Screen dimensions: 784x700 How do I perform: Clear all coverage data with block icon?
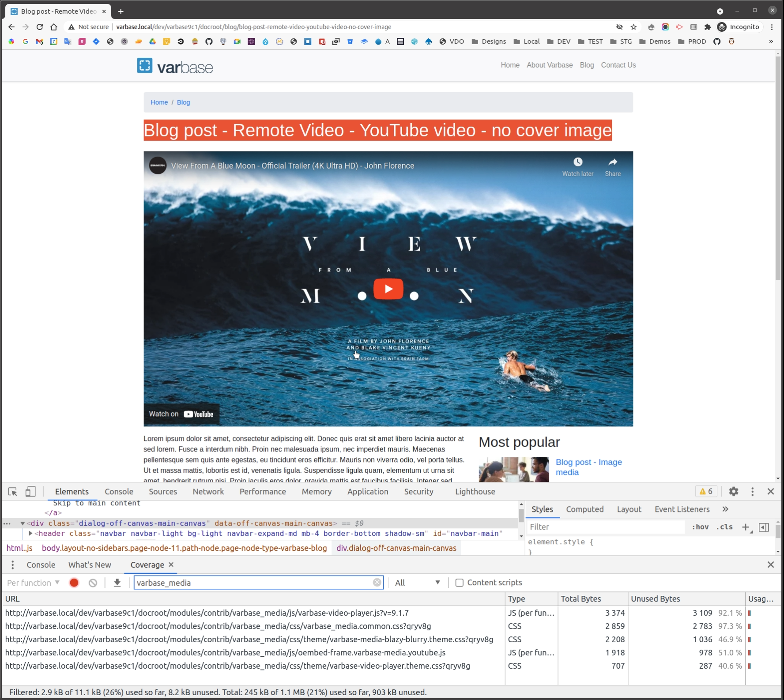[x=93, y=583]
